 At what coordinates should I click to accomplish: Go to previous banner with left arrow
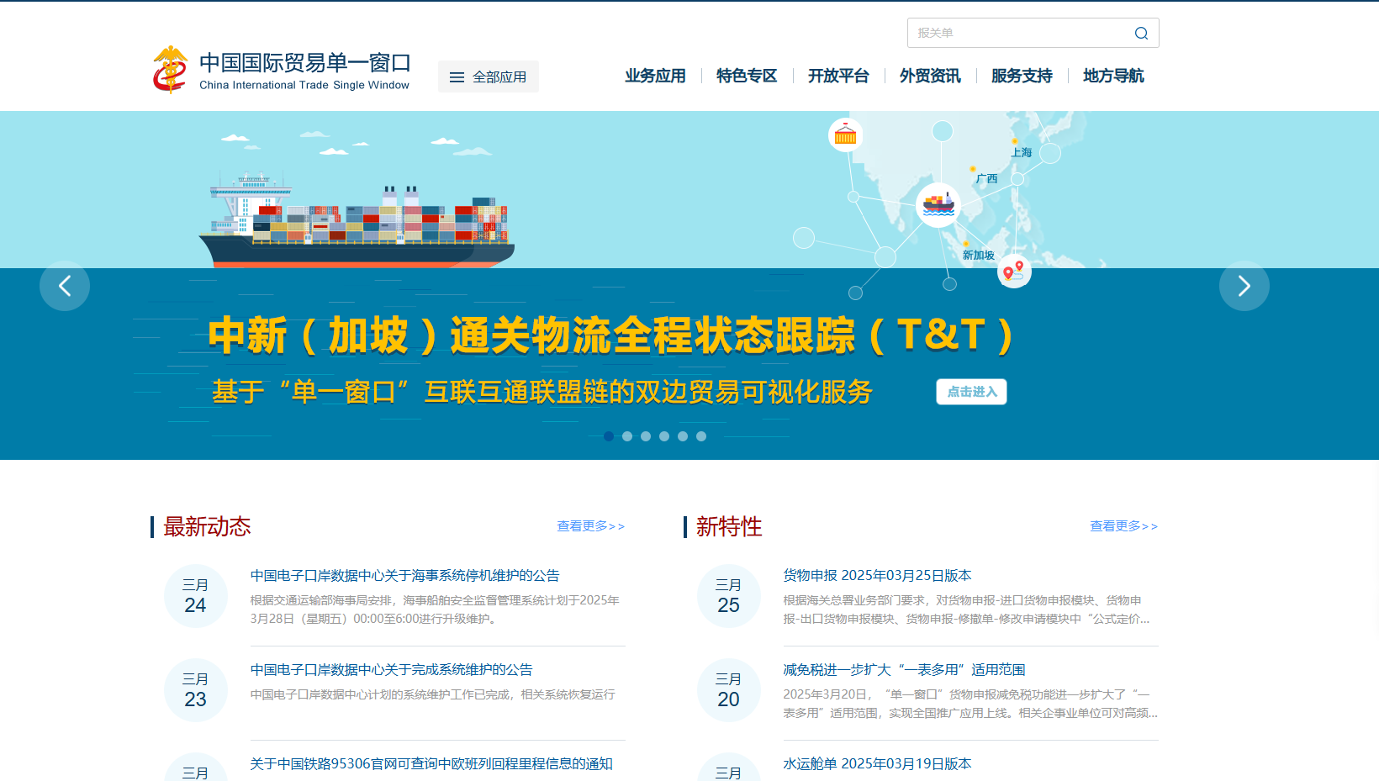tap(65, 286)
